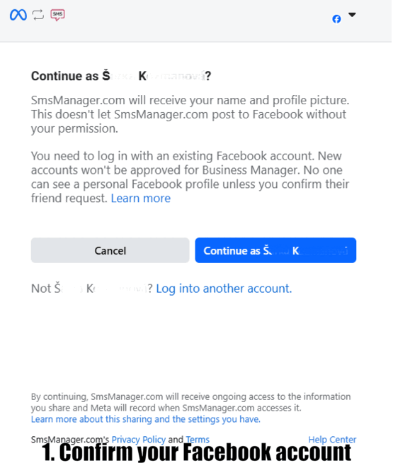Open SmsManager.com's Privacy Policy link

tap(139, 440)
